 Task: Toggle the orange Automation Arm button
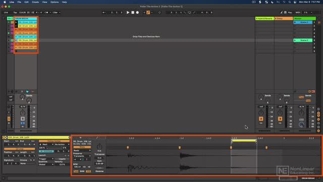[x=148, y=13]
